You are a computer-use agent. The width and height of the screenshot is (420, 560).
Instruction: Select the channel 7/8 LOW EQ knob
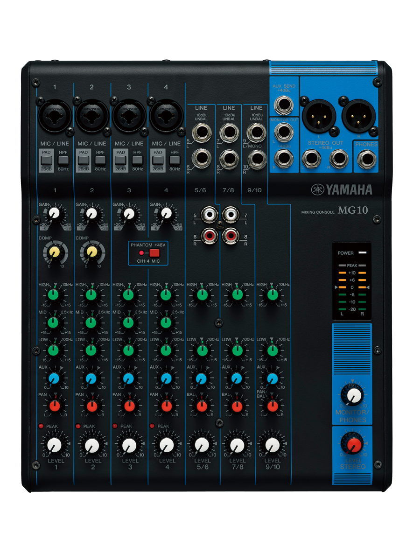coord(237,350)
